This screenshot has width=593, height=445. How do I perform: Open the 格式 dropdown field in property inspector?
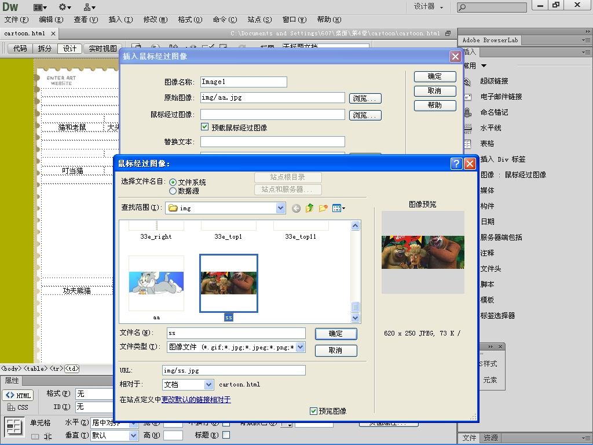(x=94, y=394)
